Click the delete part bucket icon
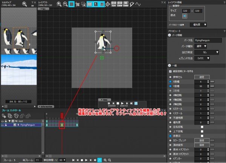This screenshot has width=226, height=163. 16,116
